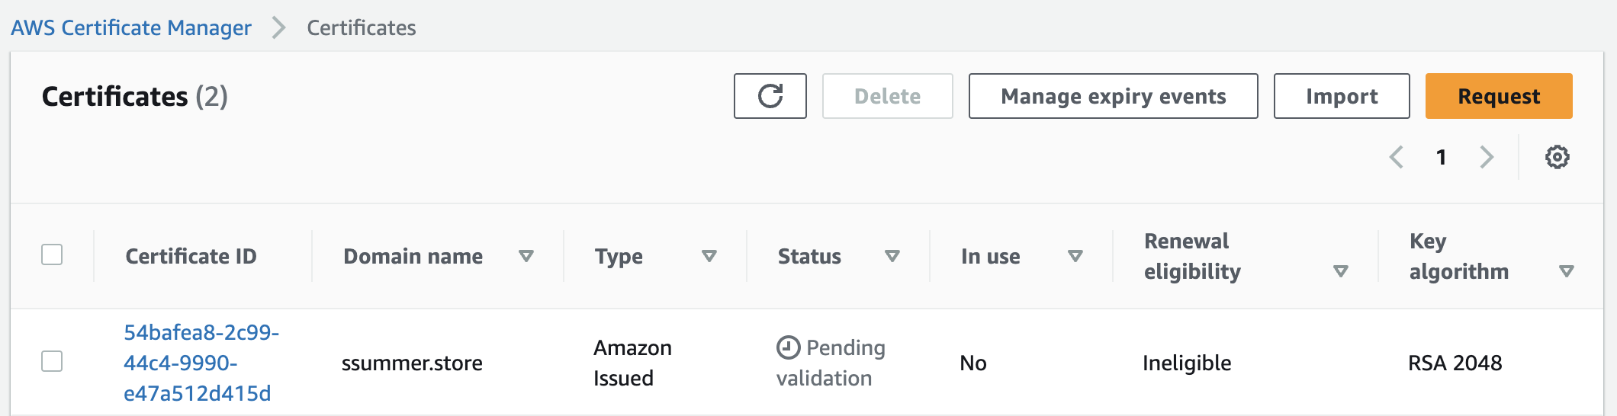Sort by Key algorithm arrow
1617x416 pixels.
pyautogui.click(x=1566, y=271)
